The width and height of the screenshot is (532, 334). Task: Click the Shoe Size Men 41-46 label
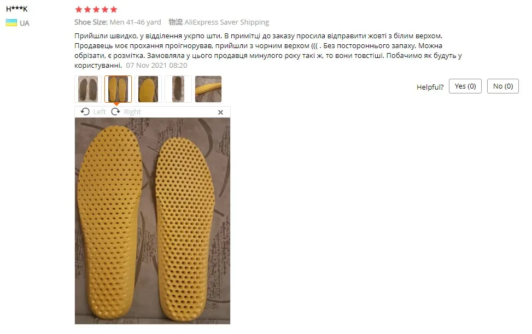coord(118,22)
